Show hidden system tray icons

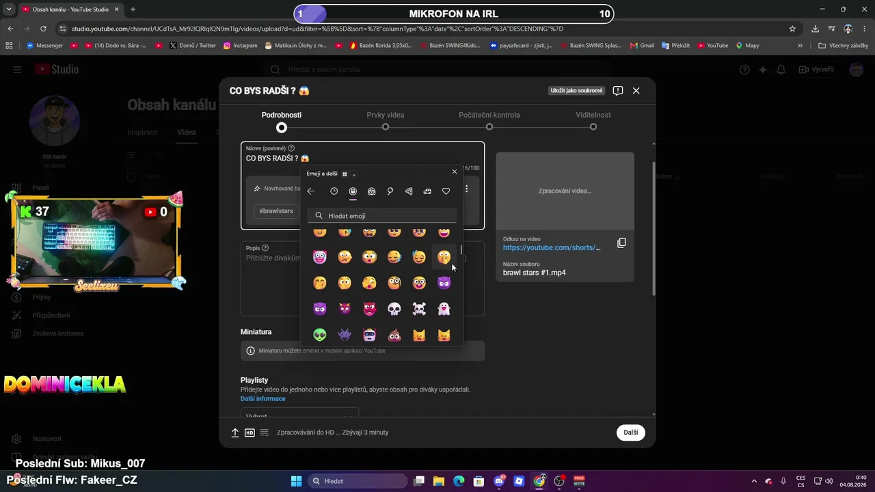click(x=754, y=481)
